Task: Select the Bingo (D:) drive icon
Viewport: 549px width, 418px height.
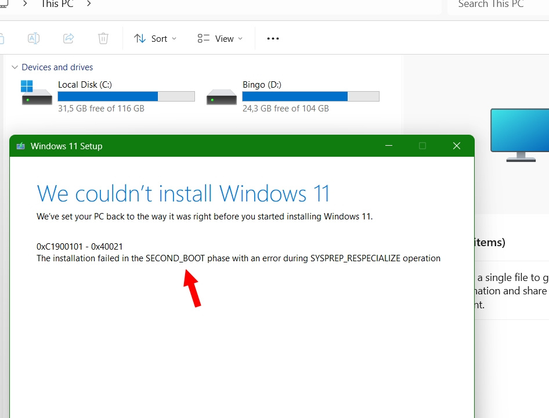Action: click(x=221, y=97)
